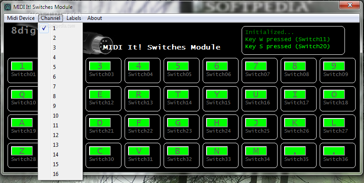
Task: Toggle Switch05 green button 5
Action: coord(178,66)
